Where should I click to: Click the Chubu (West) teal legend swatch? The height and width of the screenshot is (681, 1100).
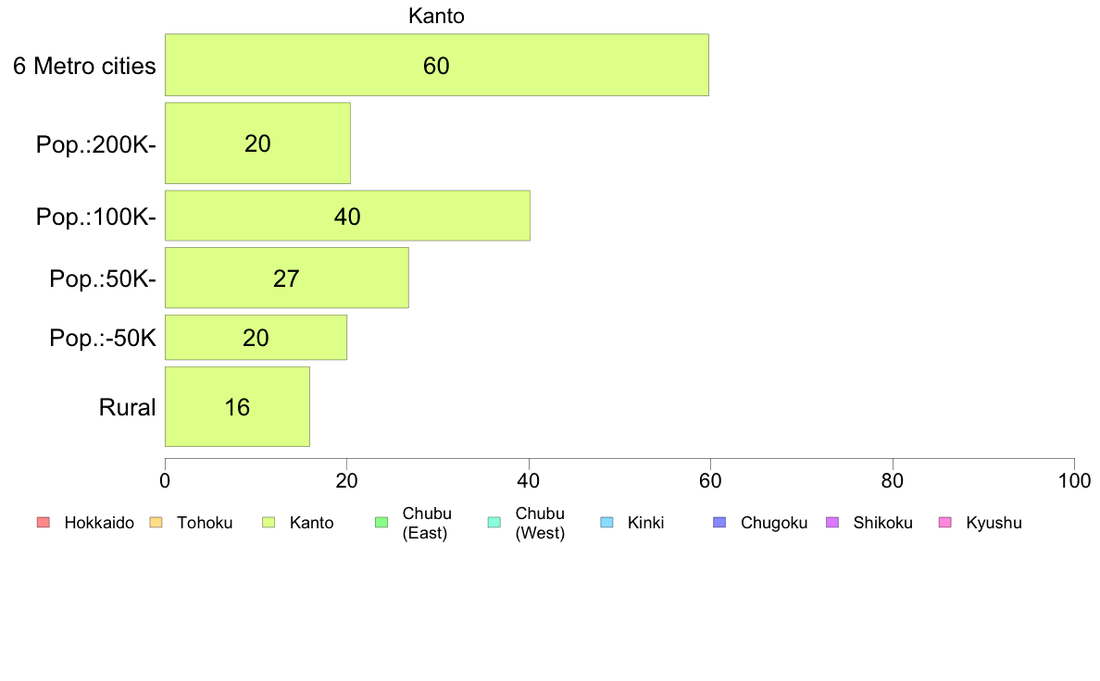[x=494, y=523]
